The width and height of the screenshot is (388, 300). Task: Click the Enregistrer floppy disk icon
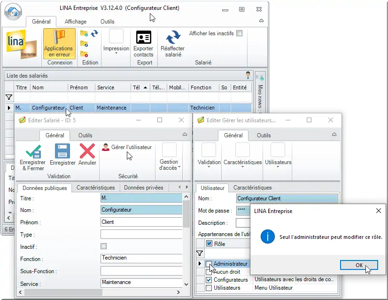62,151
